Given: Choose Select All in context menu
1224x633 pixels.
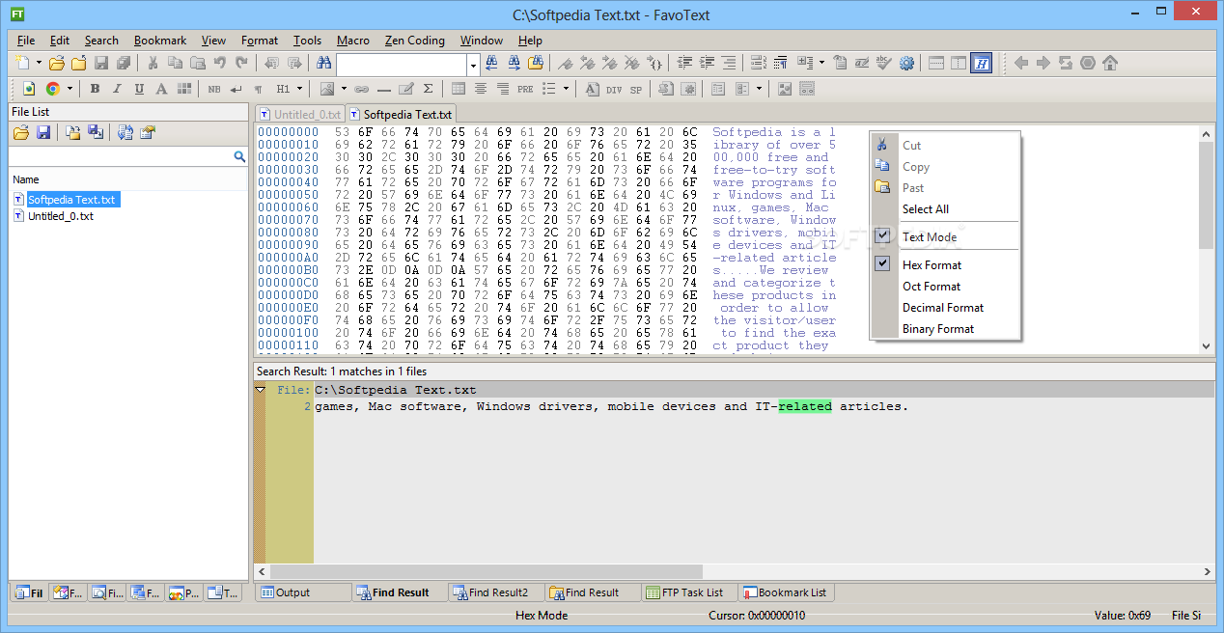Looking at the screenshot, I should pos(925,208).
